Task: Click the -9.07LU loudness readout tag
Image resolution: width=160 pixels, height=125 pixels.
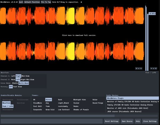Action: 152,14
